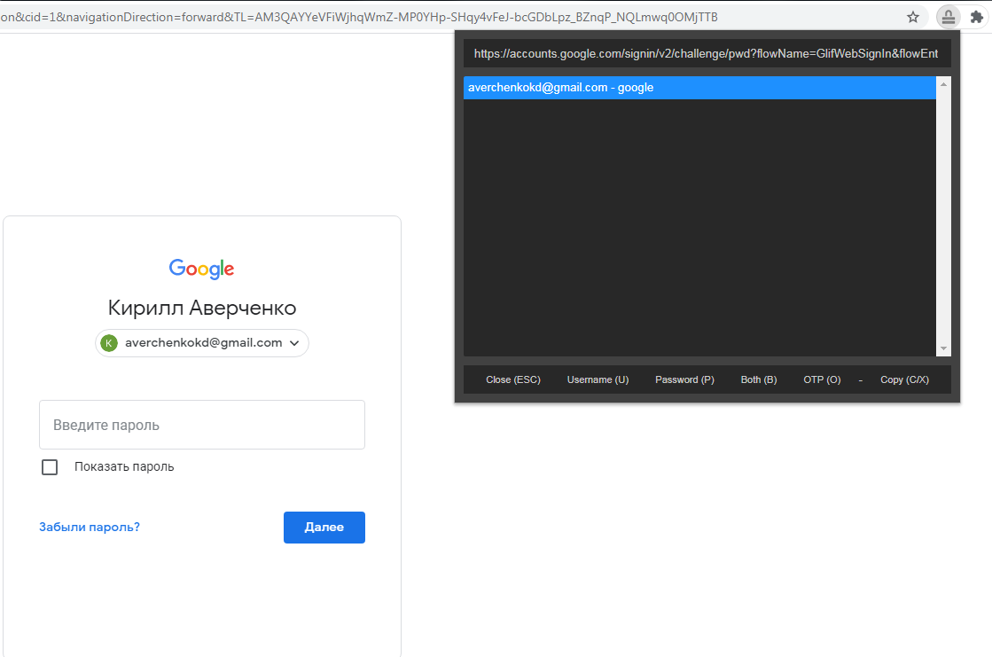
Task: Click the blue Далее button
Action: click(324, 528)
